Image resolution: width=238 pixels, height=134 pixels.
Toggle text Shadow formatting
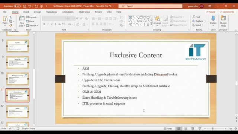55,24
